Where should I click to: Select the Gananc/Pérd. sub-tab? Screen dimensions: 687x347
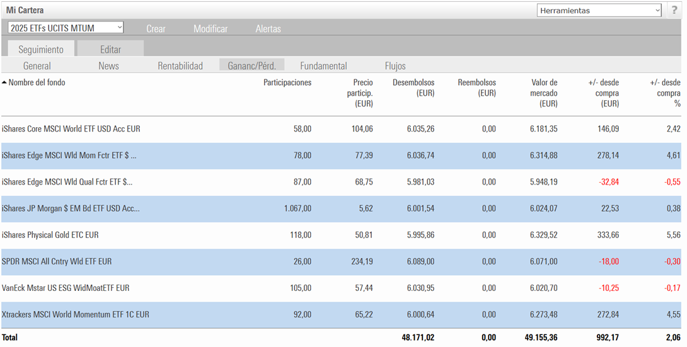pyautogui.click(x=252, y=65)
